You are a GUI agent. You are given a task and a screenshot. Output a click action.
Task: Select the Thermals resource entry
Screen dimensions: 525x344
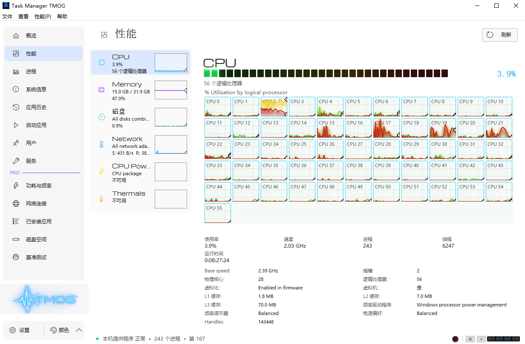click(x=140, y=199)
